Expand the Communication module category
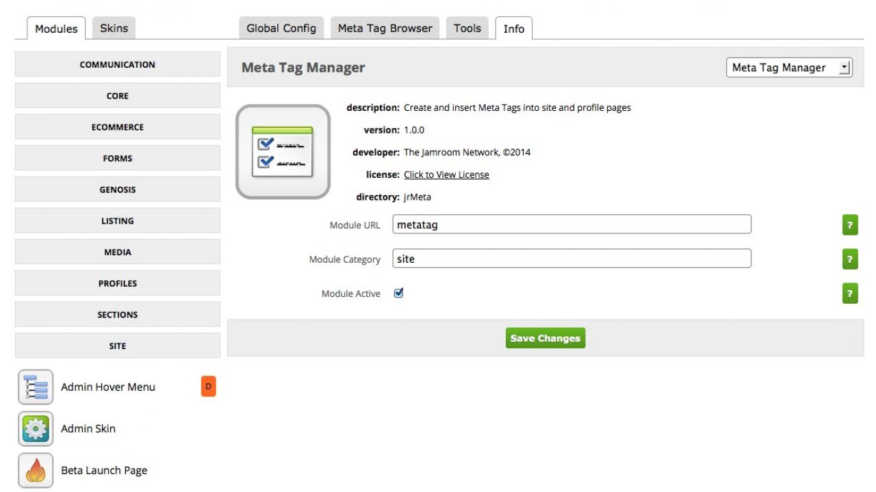The image size is (876, 492). pos(118,65)
